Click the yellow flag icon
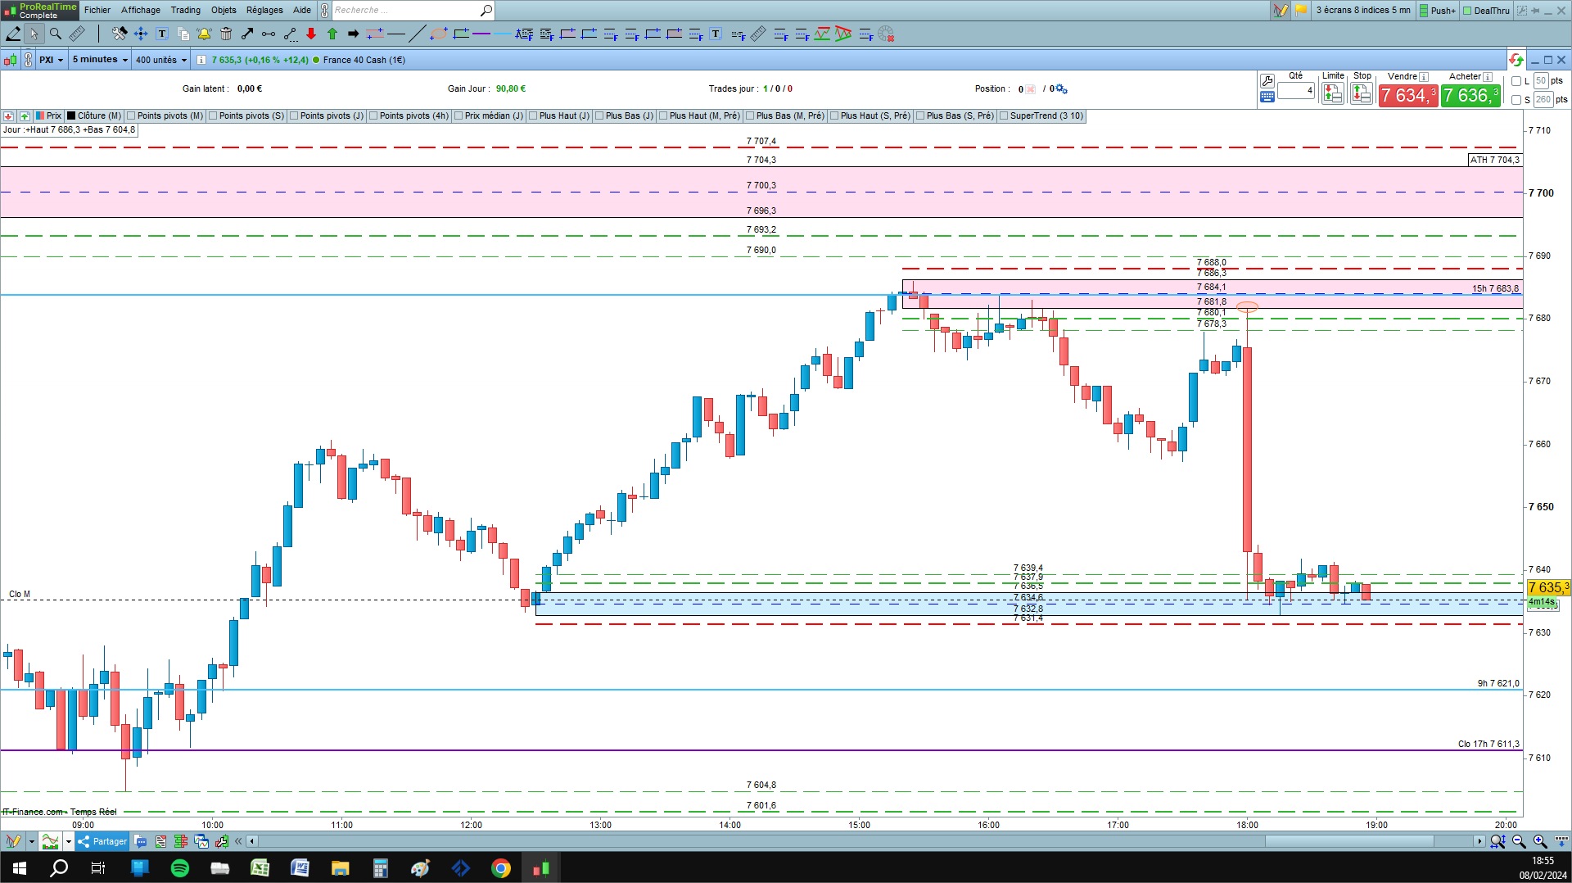1572x883 pixels. tap(1300, 11)
